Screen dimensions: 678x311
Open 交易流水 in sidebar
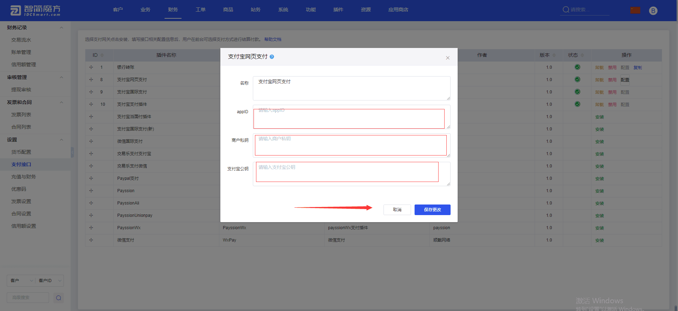[21, 40]
